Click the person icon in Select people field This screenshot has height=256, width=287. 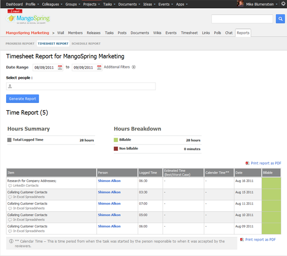pos(10,86)
